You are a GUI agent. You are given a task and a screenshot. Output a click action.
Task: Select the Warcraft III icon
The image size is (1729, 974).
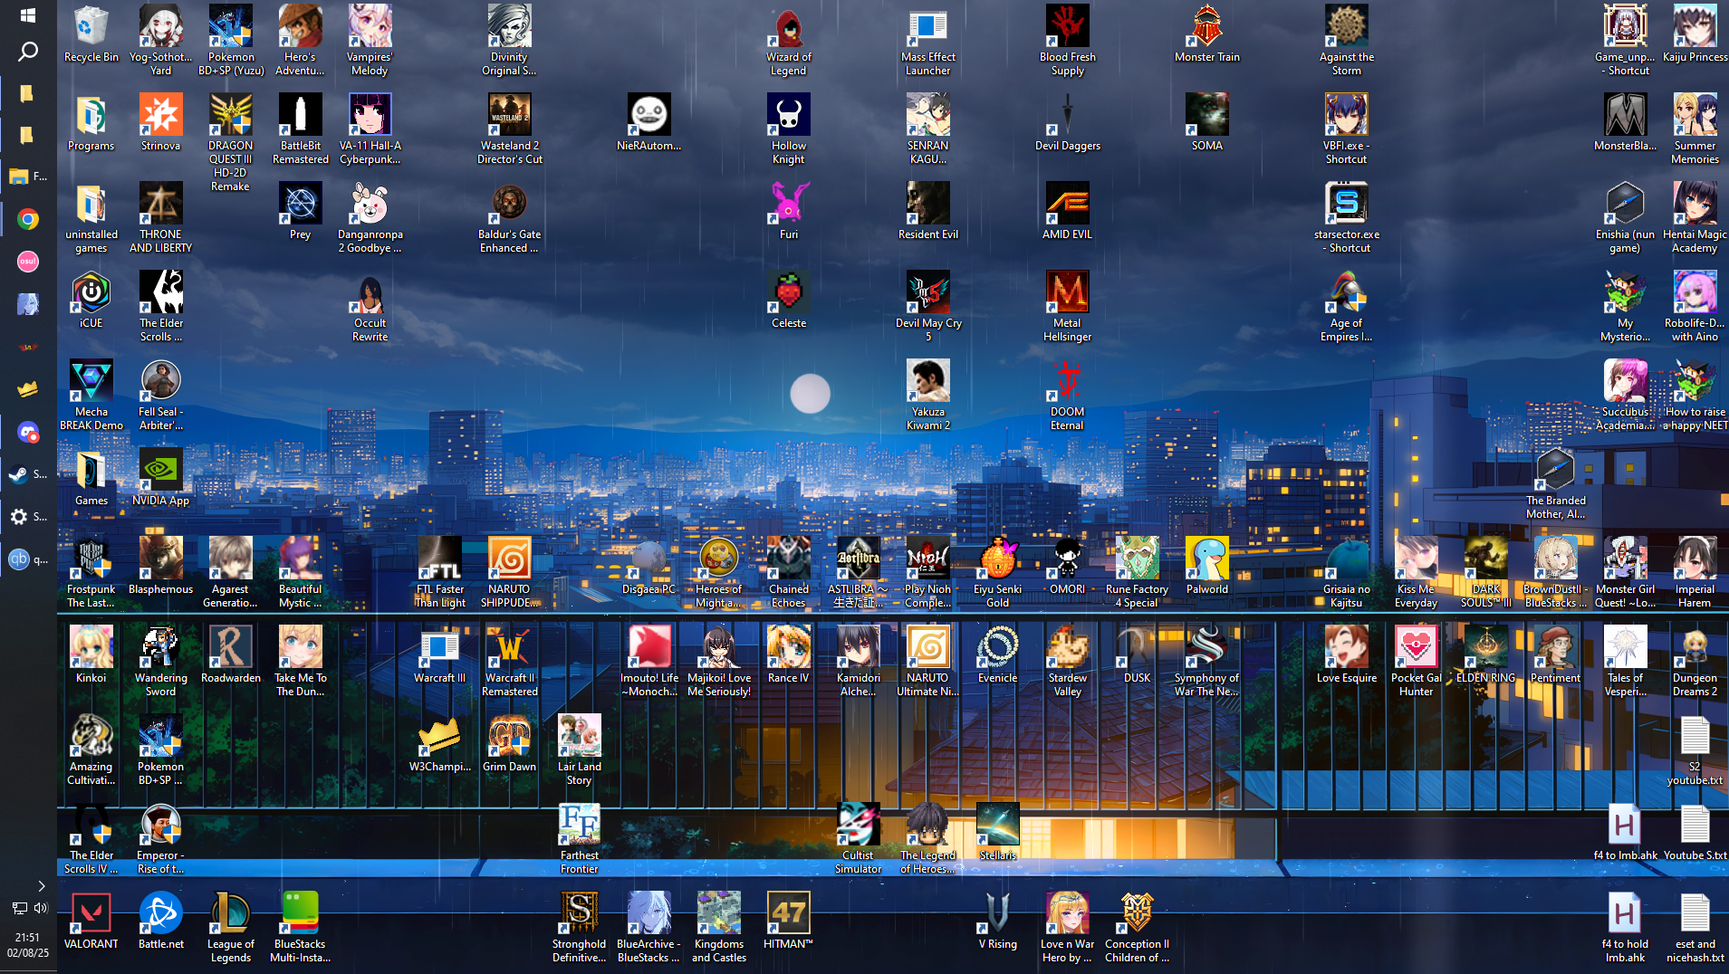pos(439,655)
